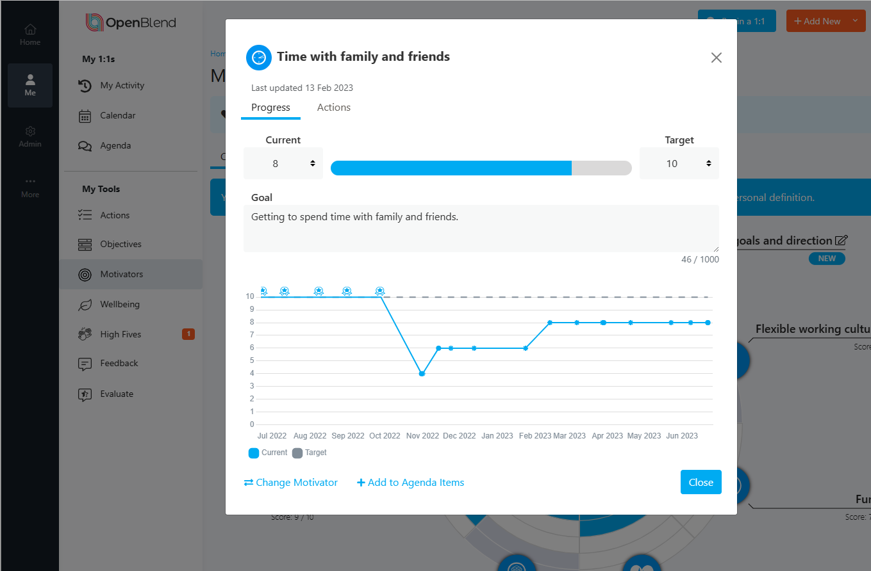Select the Me sidebar icon

point(29,85)
